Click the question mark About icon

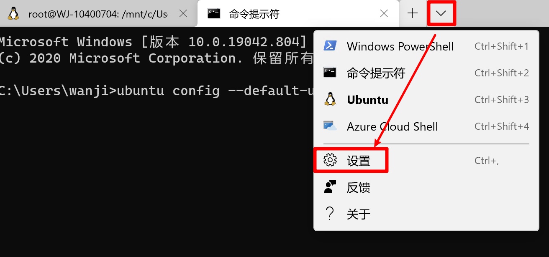[x=330, y=214]
